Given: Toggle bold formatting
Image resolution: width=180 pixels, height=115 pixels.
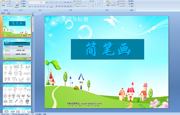Looking at the screenshot, I should [30, 6].
